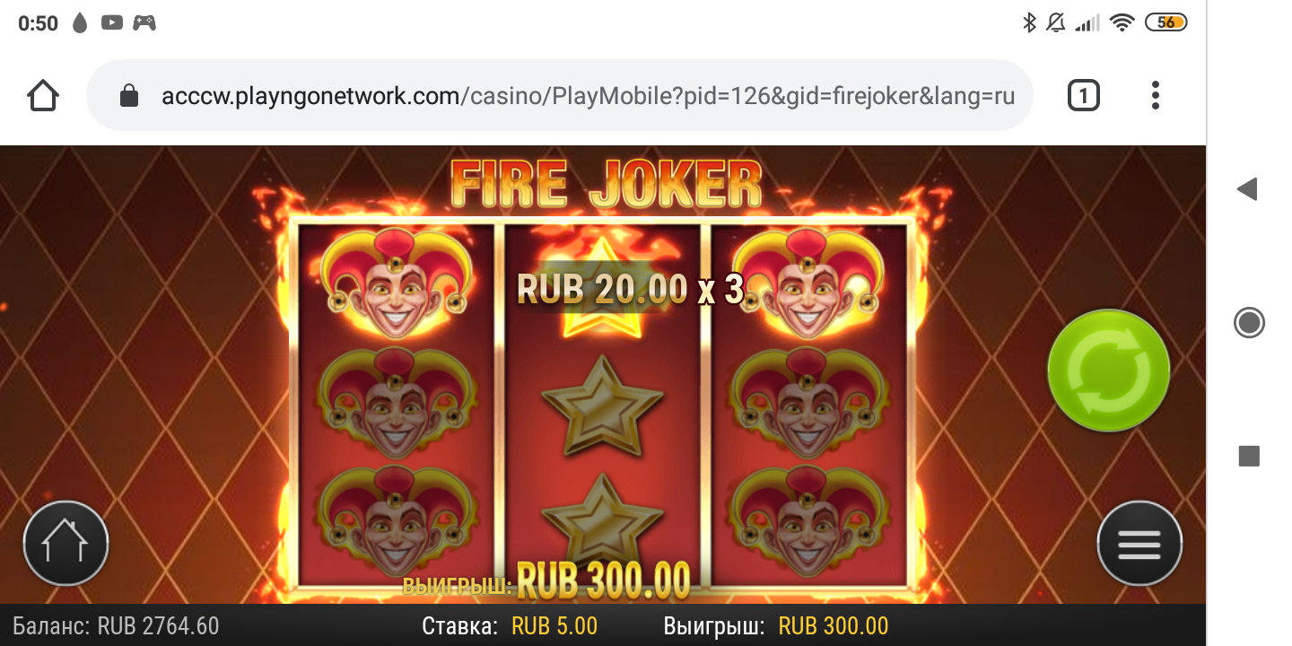1292x646 pixels.
Task: Open the tab switcher showing 1
Action: click(x=1083, y=95)
